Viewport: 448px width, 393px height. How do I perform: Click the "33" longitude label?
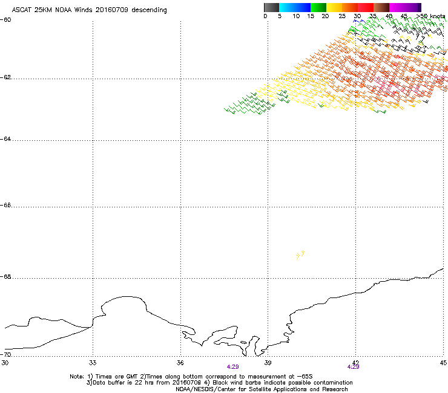tap(93, 363)
